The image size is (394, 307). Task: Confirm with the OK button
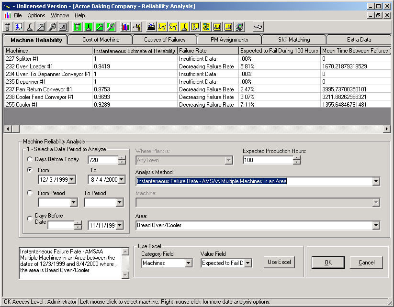pyautogui.click(x=328, y=263)
